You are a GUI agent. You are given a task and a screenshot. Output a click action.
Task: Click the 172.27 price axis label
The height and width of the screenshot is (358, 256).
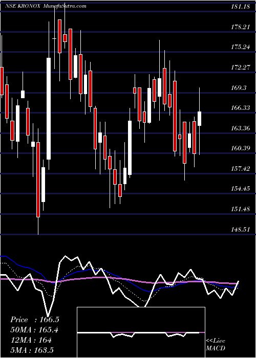tap(240, 68)
